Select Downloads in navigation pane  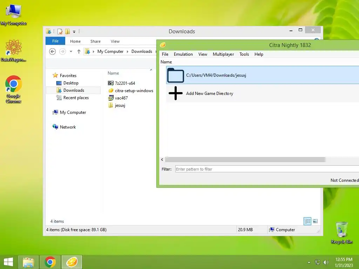(74, 90)
